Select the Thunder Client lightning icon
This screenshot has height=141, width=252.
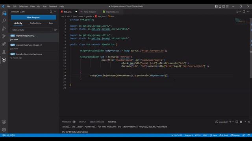click(x=4, y=60)
